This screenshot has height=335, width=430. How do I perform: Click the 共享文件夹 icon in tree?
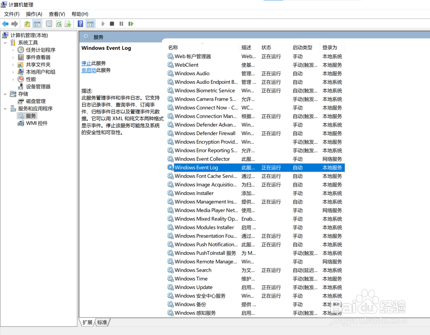(21, 65)
